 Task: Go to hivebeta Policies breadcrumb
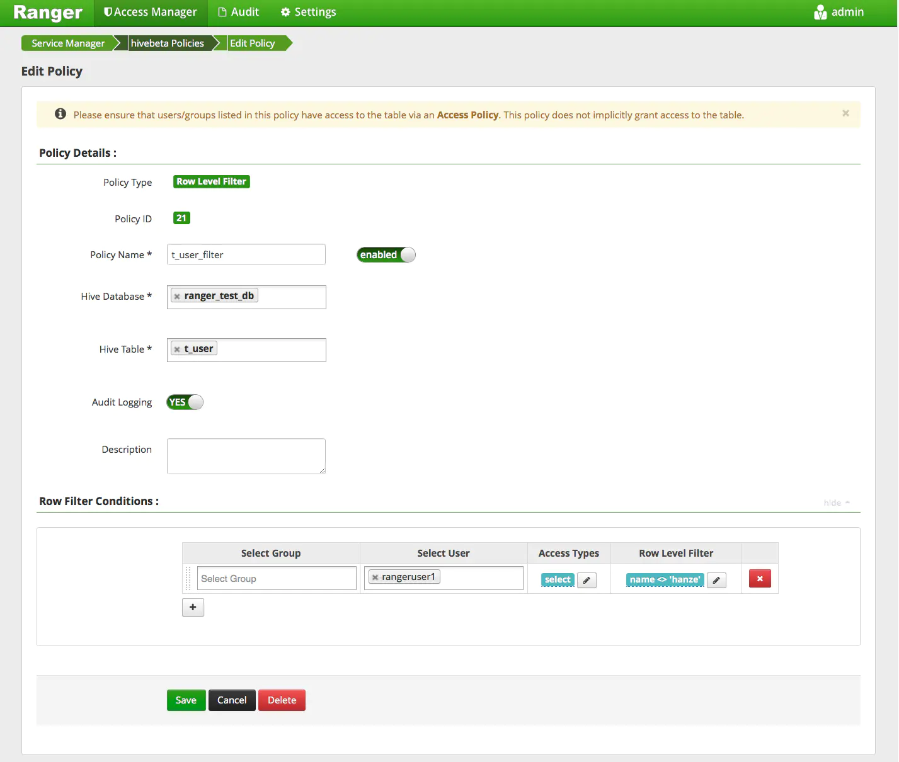click(x=168, y=43)
